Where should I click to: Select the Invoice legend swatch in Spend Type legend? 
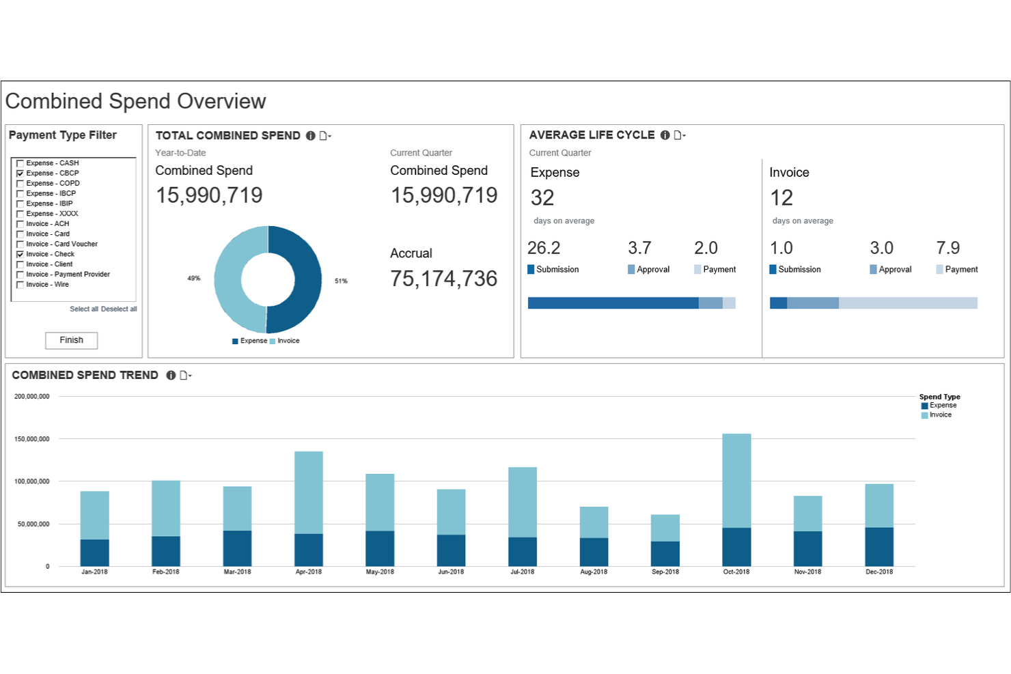(x=924, y=415)
